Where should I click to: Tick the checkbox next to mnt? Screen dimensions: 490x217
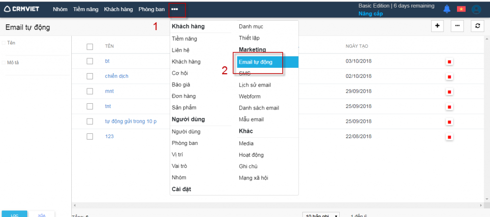click(x=89, y=91)
